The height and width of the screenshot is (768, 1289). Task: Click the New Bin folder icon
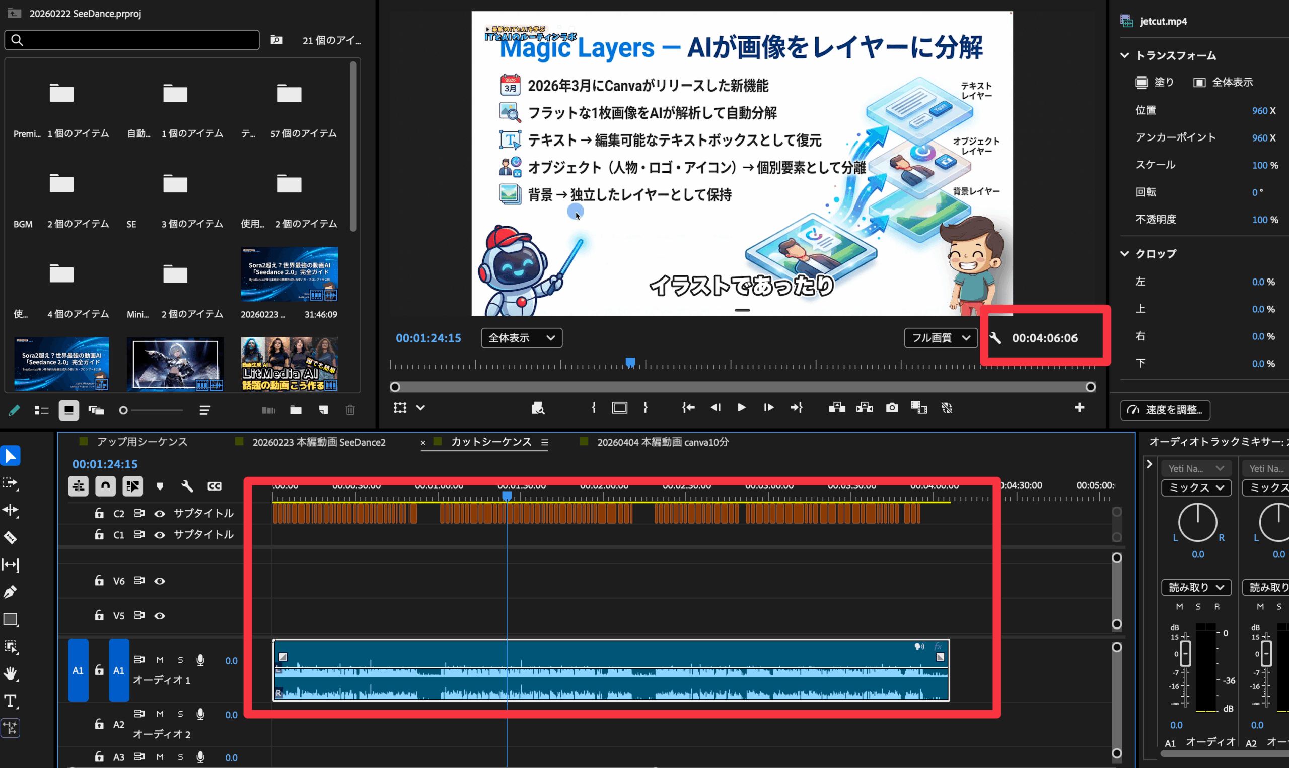pyautogui.click(x=296, y=410)
